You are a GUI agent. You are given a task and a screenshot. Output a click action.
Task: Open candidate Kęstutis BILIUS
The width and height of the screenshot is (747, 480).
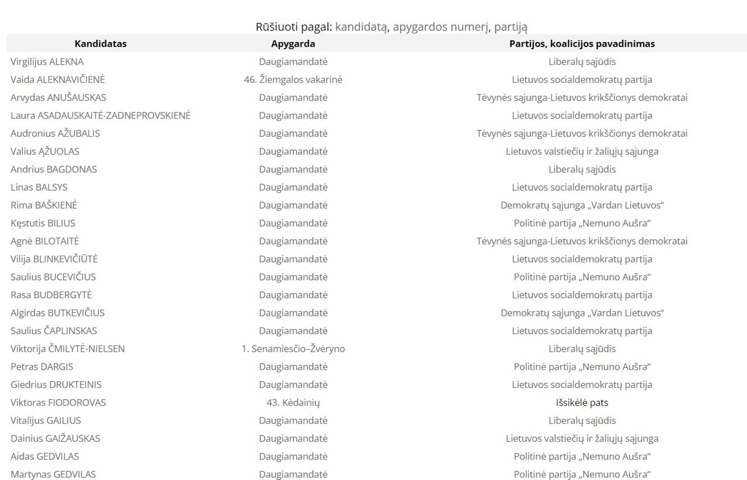click(x=43, y=223)
